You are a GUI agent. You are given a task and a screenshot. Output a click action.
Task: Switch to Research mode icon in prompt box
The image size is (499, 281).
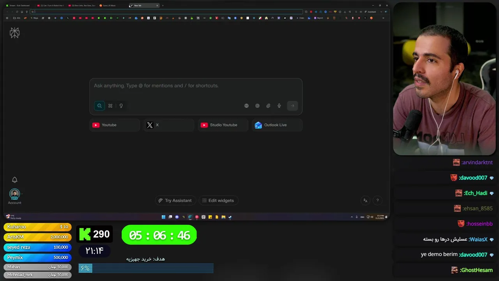coord(110,106)
